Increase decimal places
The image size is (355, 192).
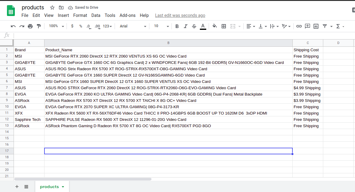[x=97, y=27]
